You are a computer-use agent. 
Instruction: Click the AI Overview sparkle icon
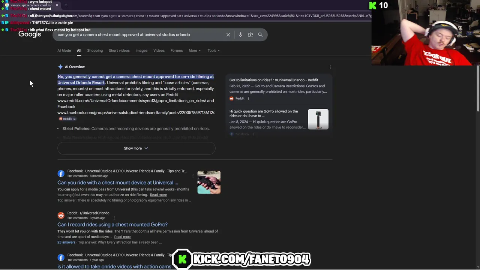click(x=60, y=67)
